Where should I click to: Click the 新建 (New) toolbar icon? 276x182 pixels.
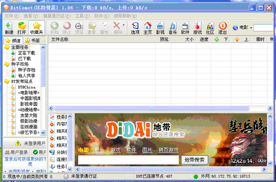tap(9, 28)
